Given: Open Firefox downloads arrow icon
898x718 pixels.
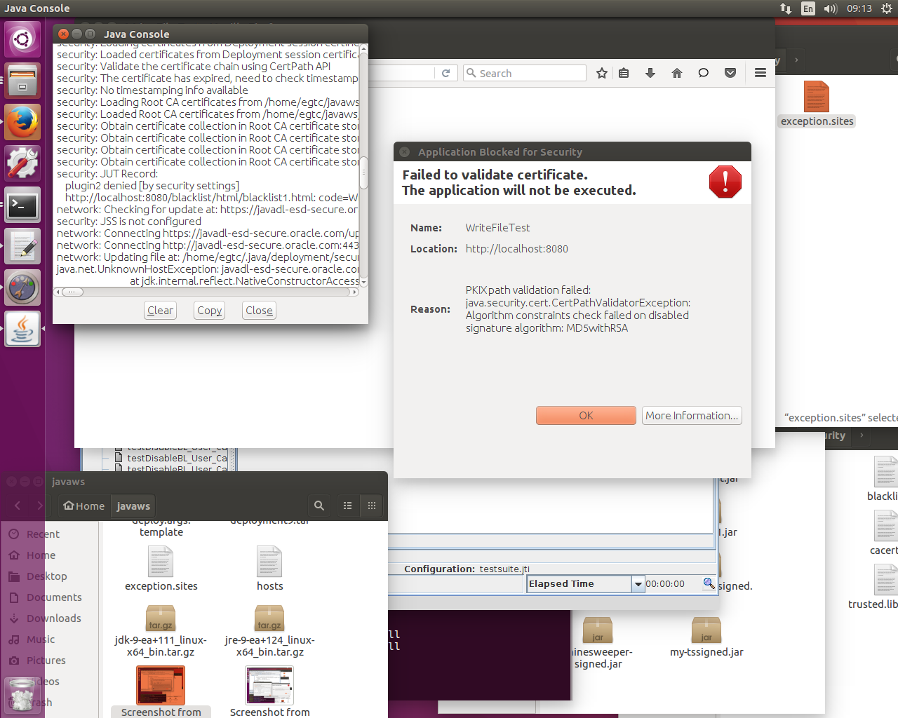Looking at the screenshot, I should click(650, 73).
